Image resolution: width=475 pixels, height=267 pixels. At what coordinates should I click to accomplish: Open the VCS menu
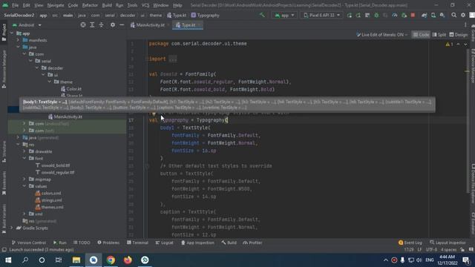145,5
